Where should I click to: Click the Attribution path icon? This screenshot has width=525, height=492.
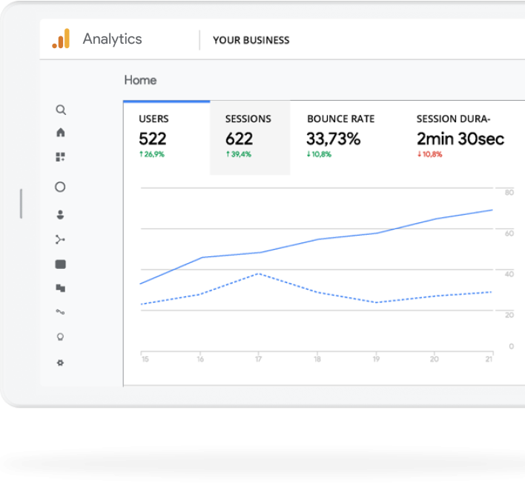61,312
